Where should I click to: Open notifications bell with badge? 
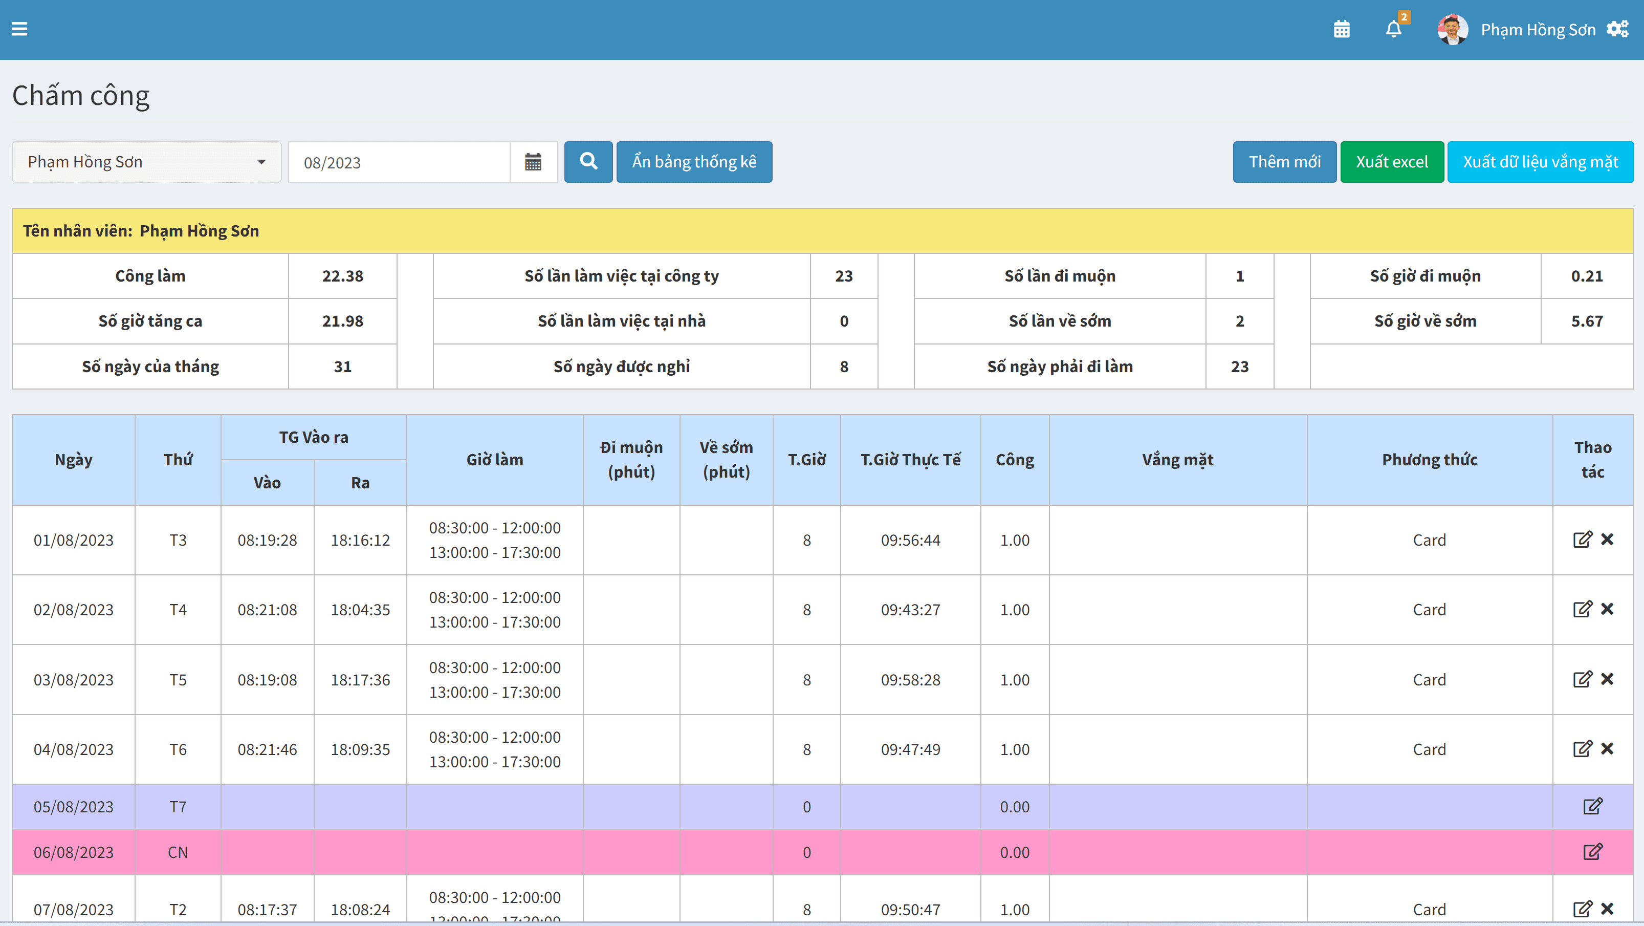(x=1394, y=29)
